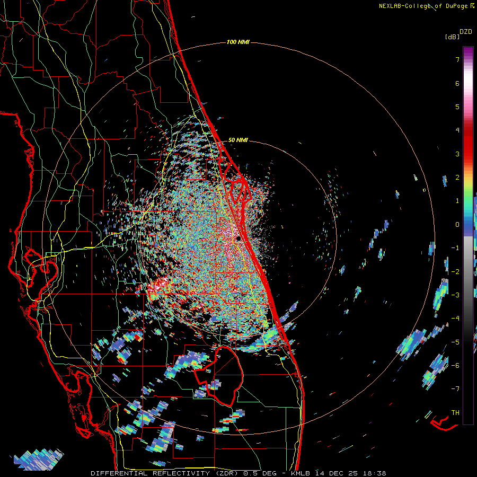The width and height of the screenshot is (477, 477).
Task: Click the DIFFERENTIAL REFLECTIVITY (ZDR) caption text
Action: pos(166,473)
